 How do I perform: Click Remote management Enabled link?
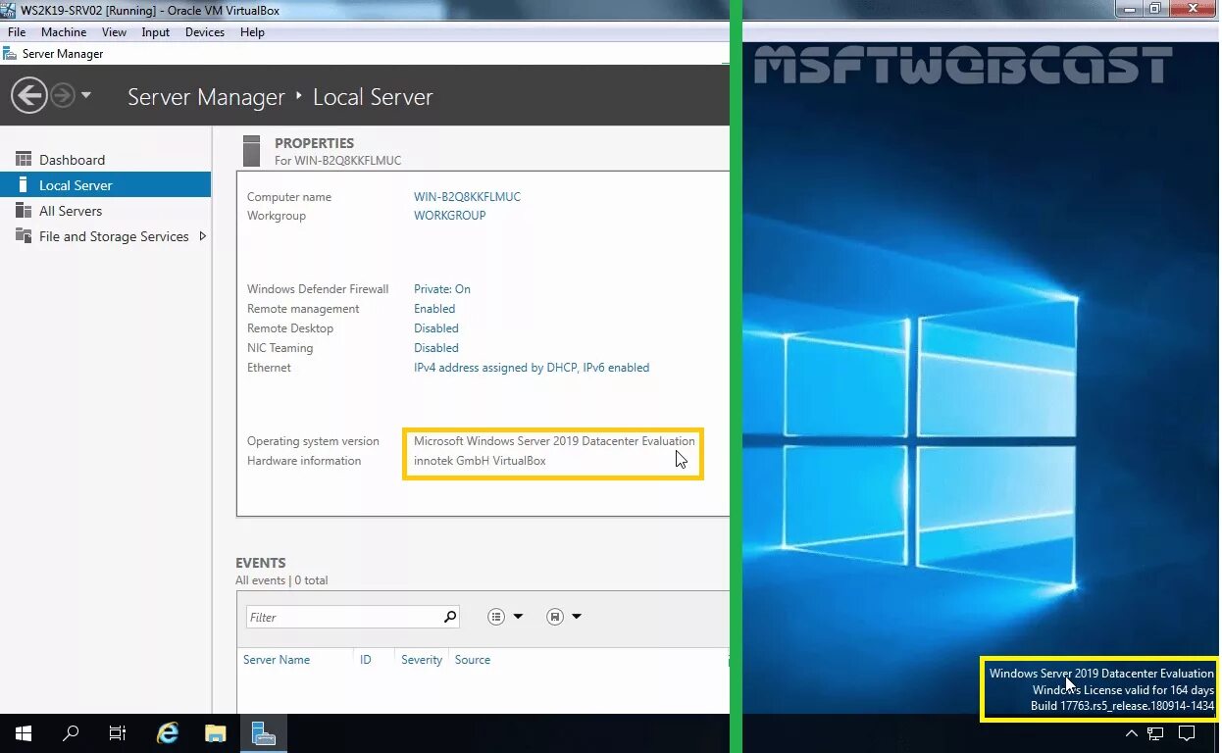434,309
